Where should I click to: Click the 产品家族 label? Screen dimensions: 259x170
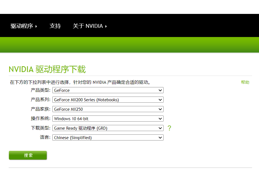[40, 109]
